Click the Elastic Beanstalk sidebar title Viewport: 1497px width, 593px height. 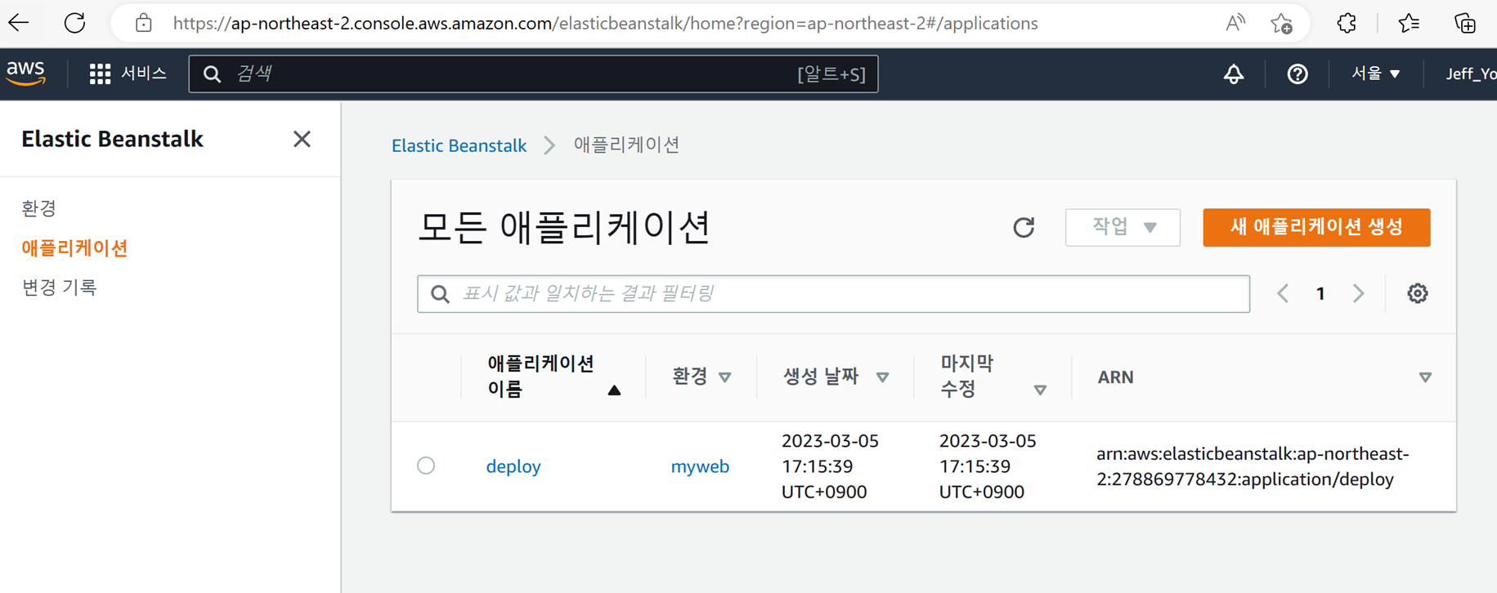pyautogui.click(x=112, y=139)
